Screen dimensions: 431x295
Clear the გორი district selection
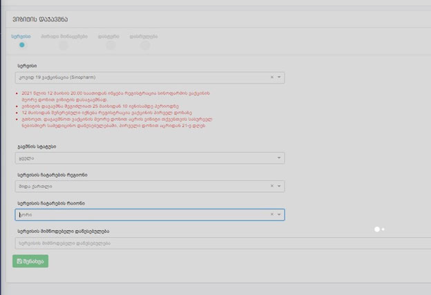tap(271, 215)
